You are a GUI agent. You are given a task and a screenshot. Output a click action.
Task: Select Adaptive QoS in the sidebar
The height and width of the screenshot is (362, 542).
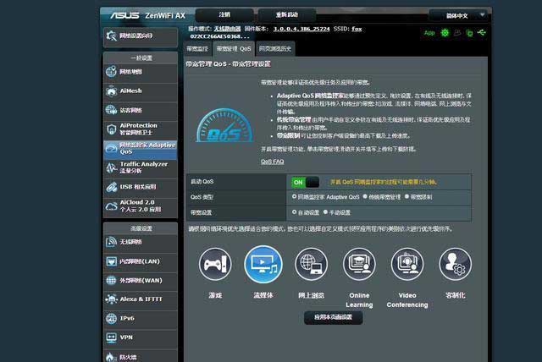click(141, 149)
